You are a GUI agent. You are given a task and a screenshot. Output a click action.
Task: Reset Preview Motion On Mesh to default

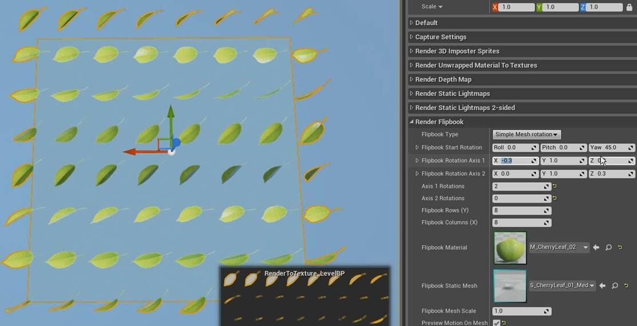pos(504,323)
